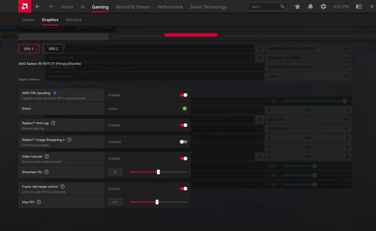376x231 pixels.
Task: Open Max FPS help icon
Action: coord(39,202)
